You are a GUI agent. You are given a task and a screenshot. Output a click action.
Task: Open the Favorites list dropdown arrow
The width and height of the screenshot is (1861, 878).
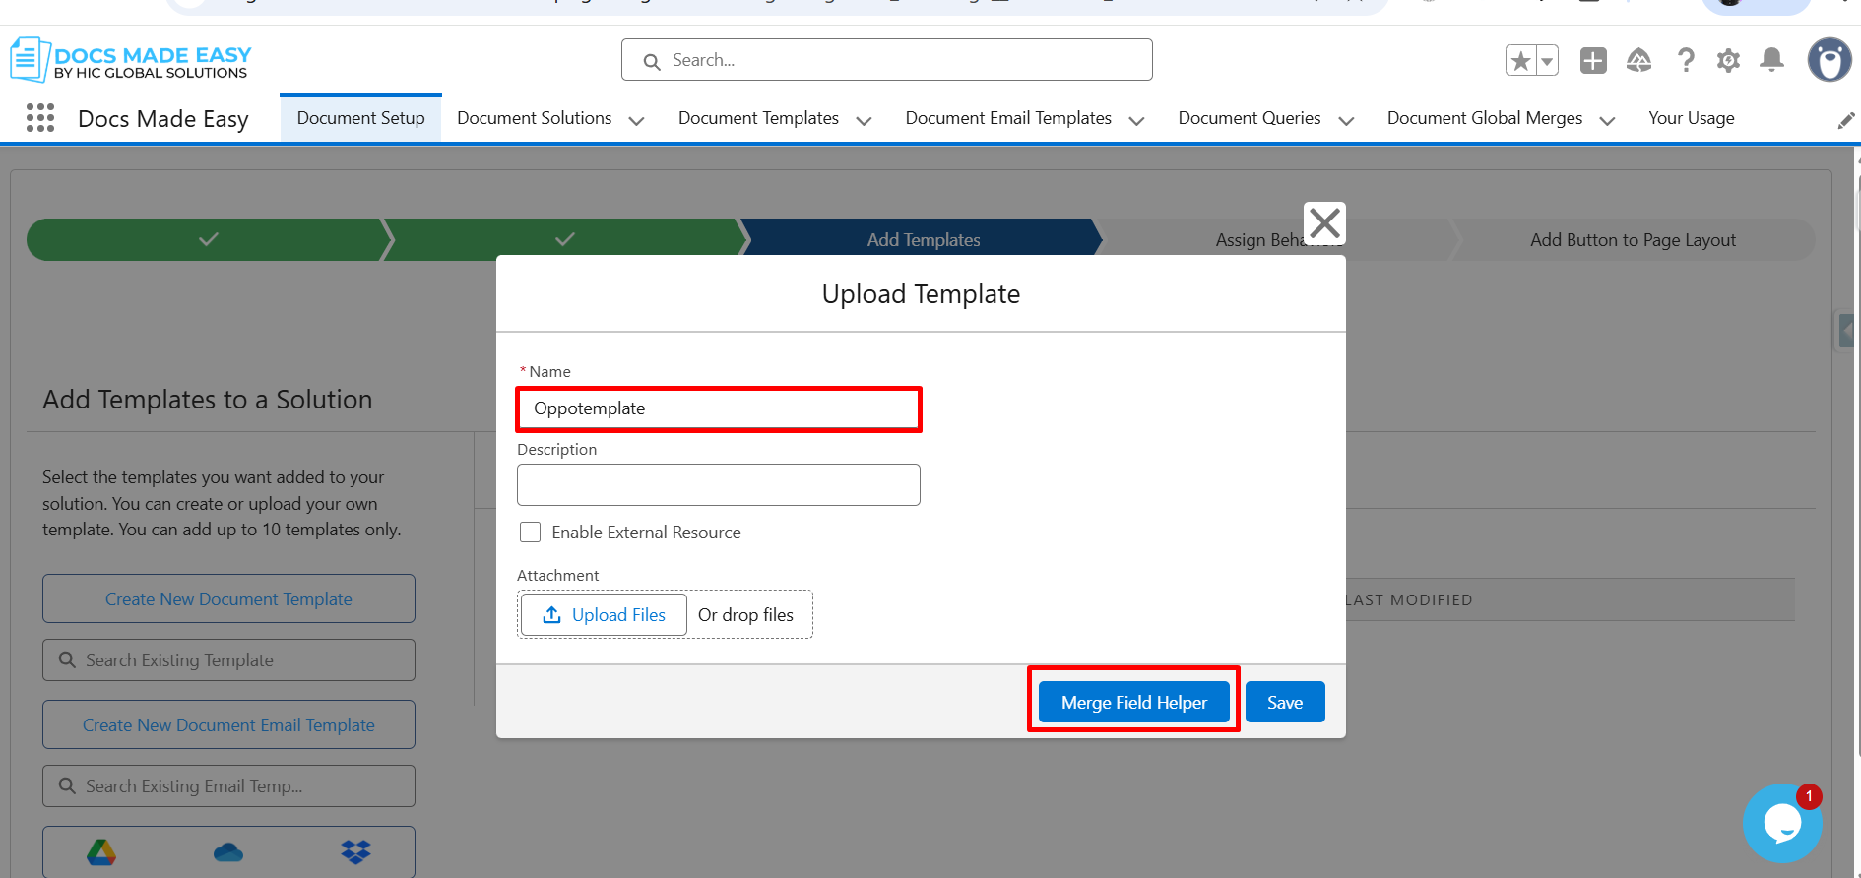pyautogui.click(x=1547, y=61)
